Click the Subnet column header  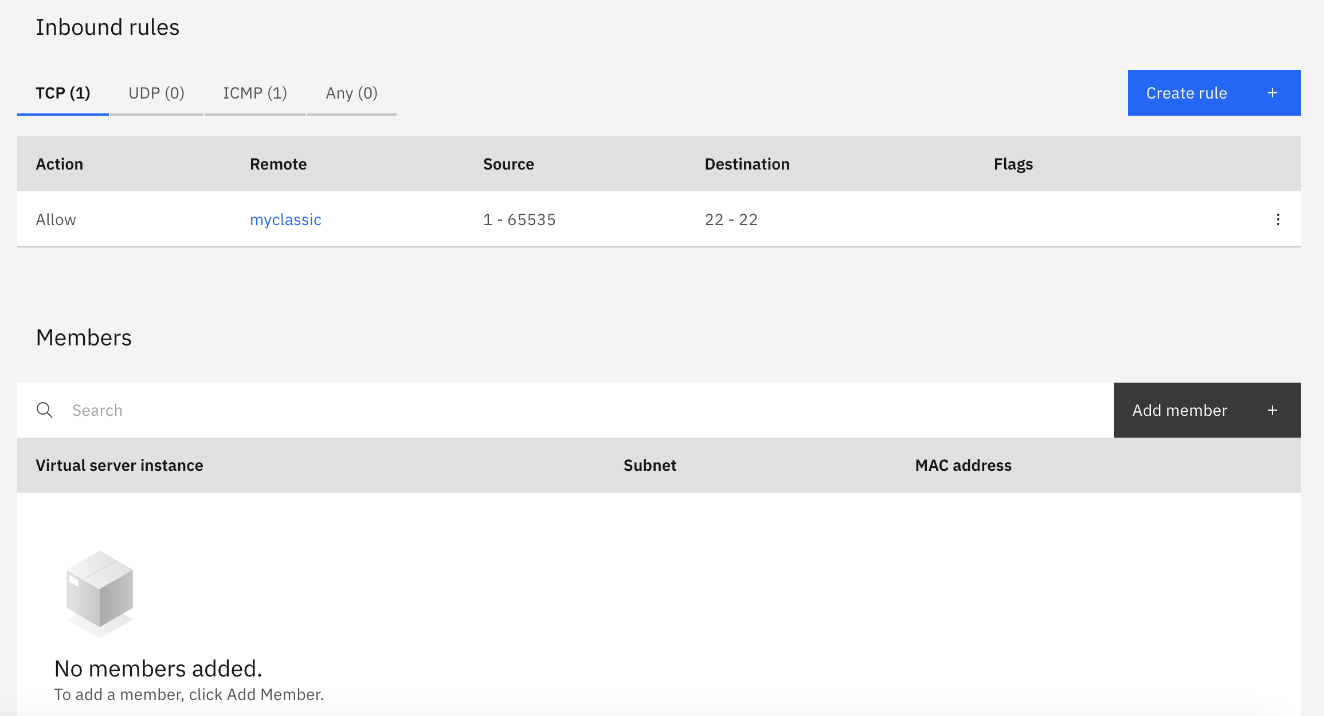650,465
